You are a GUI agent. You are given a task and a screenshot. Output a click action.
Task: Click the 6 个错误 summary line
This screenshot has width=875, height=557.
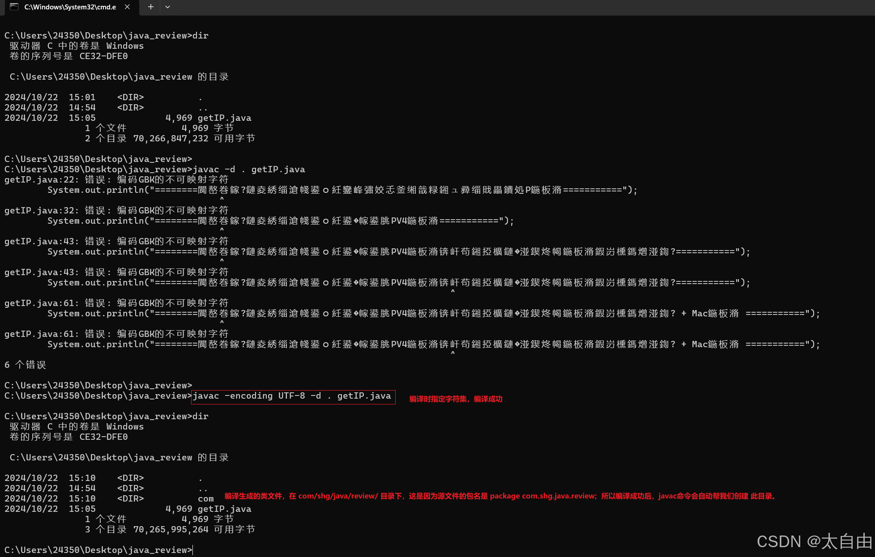click(x=25, y=365)
